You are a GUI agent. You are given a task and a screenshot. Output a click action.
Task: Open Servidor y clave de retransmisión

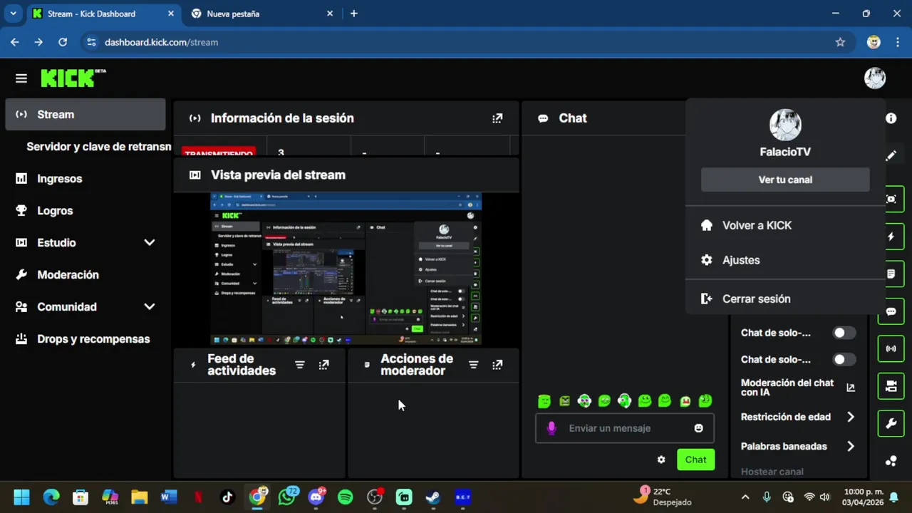(x=99, y=146)
